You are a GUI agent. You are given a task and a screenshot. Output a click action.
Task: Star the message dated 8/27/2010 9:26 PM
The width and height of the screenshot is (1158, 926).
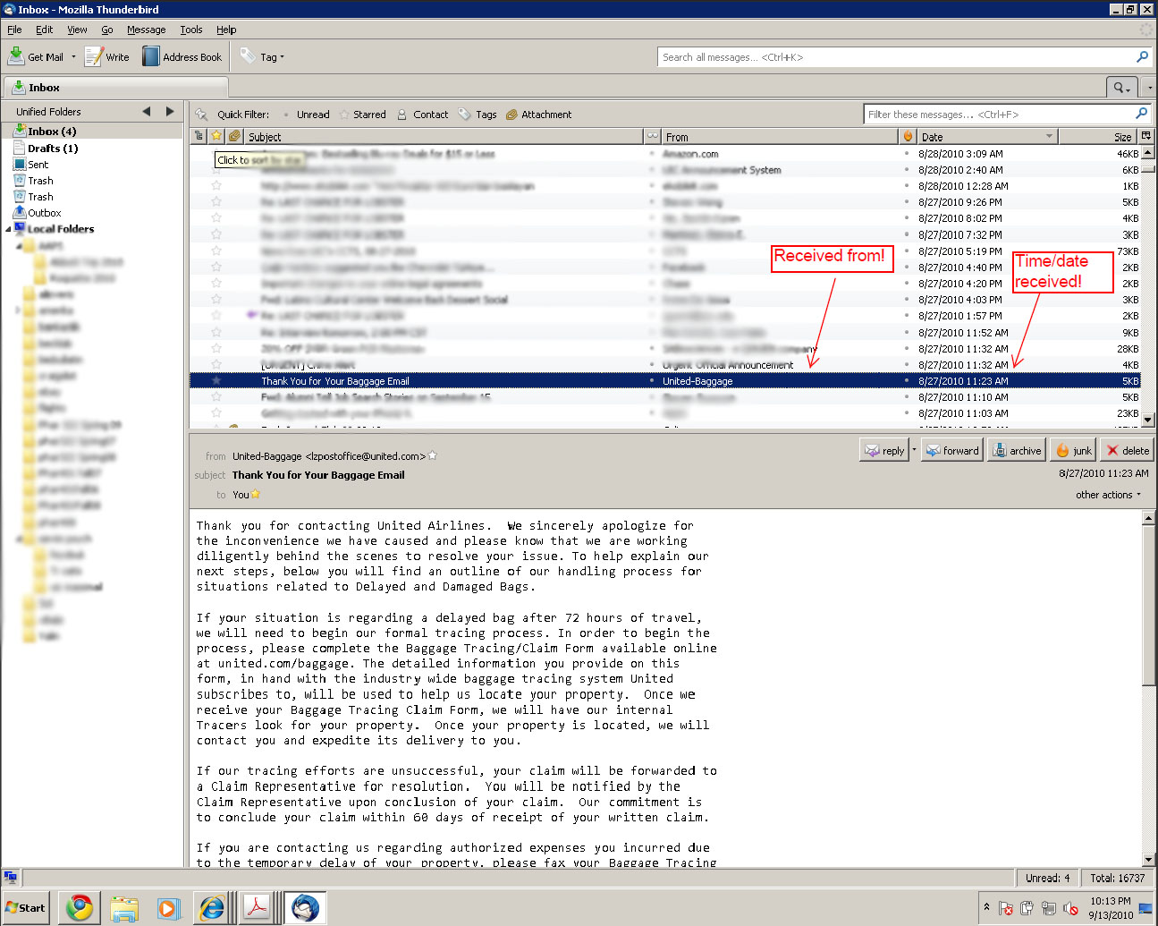[x=216, y=201]
